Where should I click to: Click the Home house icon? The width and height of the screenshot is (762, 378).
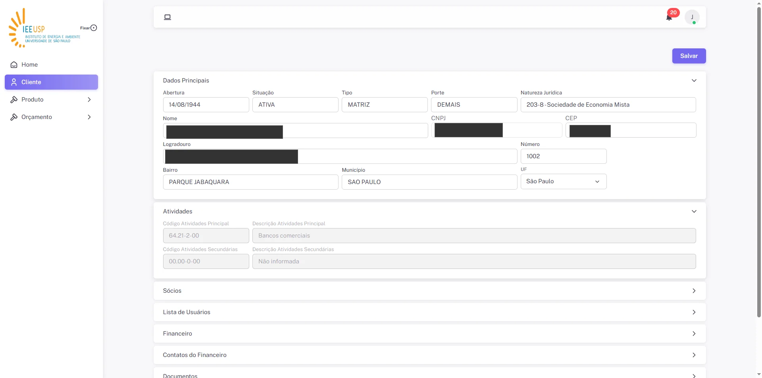coord(14,65)
